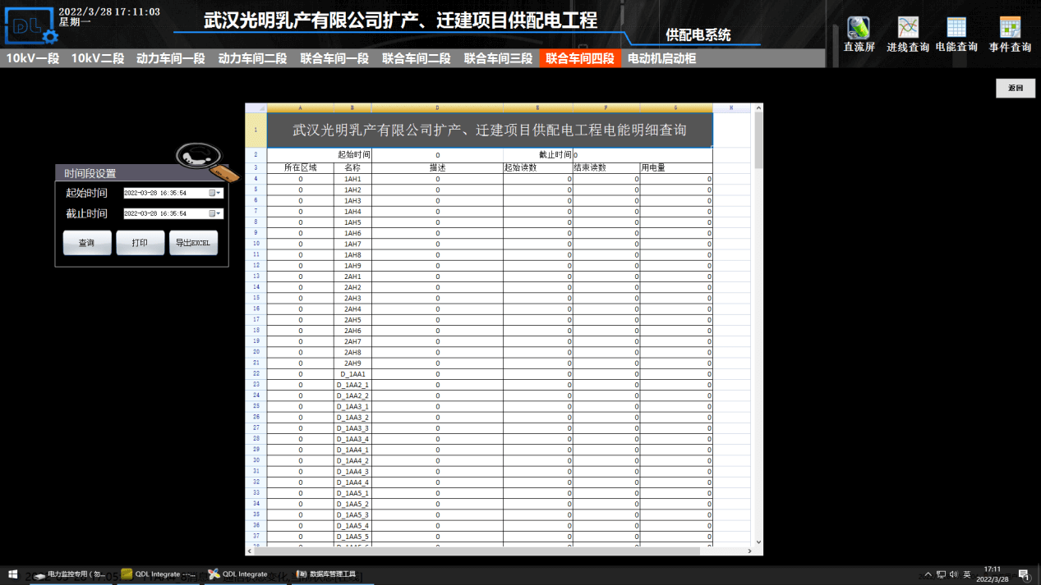Select the highlighted 联合车间四段 tab
This screenshot has width=1041, height=585.
580,58
